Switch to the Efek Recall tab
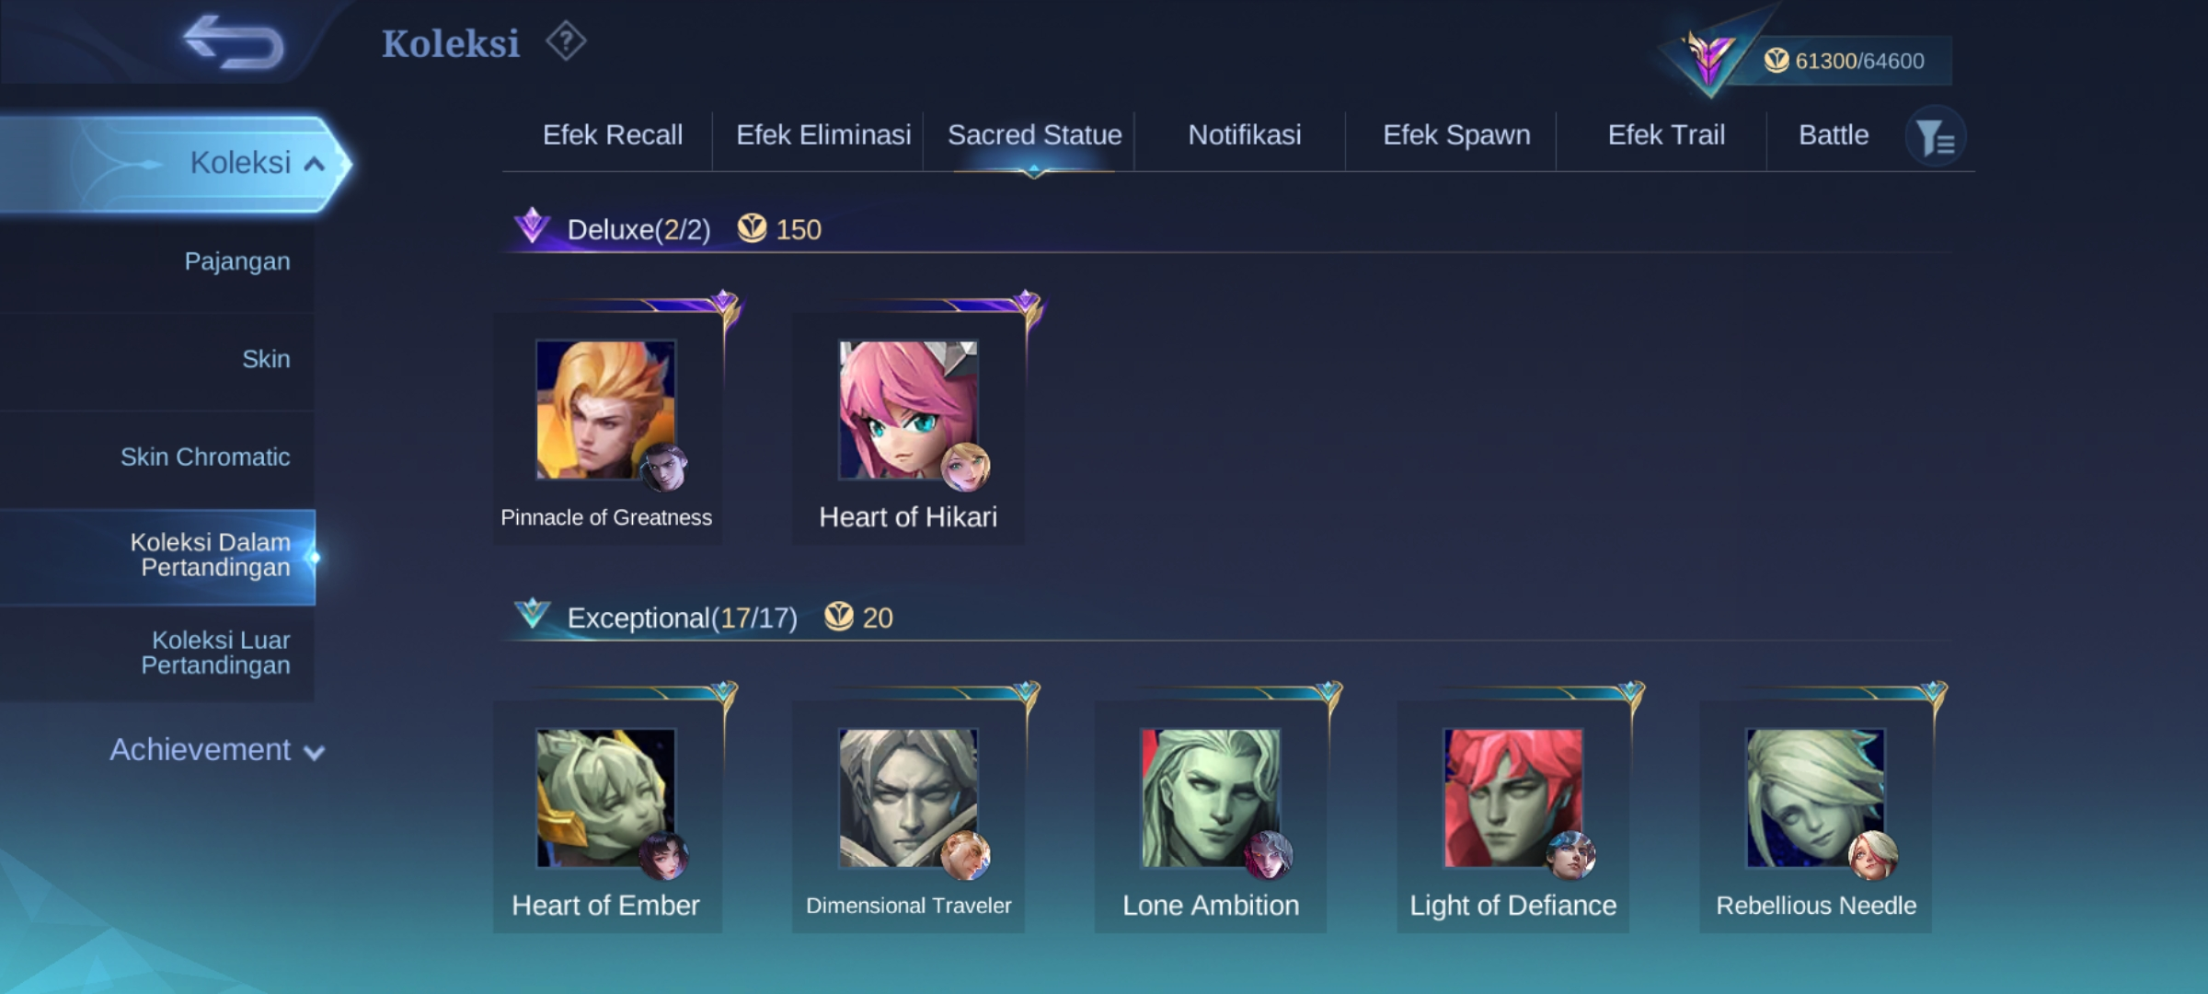This screenshot has width=2208, height=994. [x=613, y=135]
